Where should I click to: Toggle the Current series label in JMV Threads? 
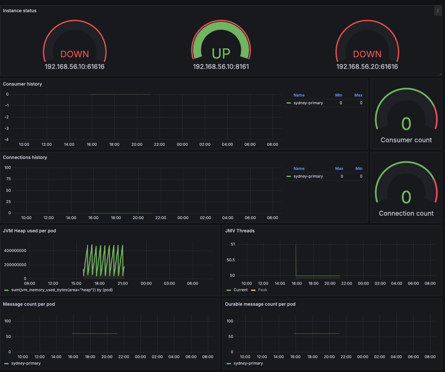click(241, 290)
